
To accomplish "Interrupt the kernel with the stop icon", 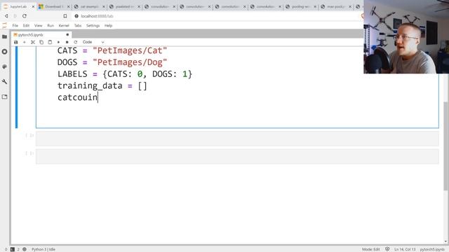I will pos(67,42).
